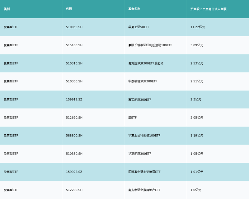This screenshot has width=249, height=199.
Task: Select 景顺长城中证红利低波动100ETF fund name
Action: pyautogui.click(x=150, y=45)
